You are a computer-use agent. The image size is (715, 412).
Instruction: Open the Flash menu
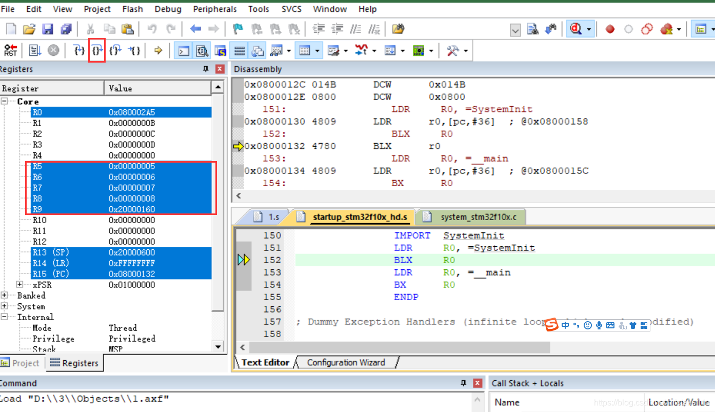(133, 9)
